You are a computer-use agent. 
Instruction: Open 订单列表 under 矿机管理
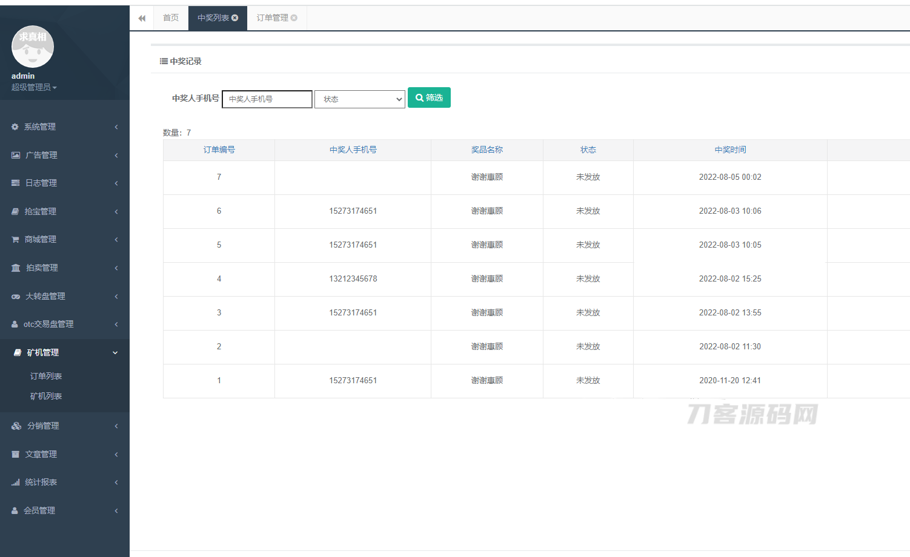[x=46, y=377]
